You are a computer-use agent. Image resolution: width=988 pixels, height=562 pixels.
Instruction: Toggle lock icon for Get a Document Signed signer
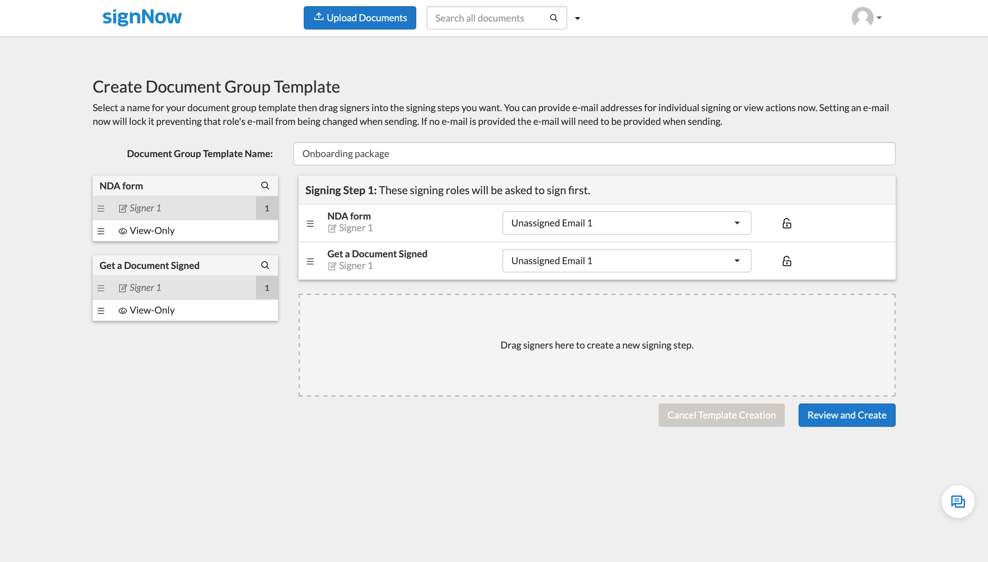click(x=787, y=261)
